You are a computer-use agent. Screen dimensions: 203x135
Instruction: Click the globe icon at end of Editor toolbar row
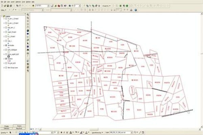(x=136, y=10)
